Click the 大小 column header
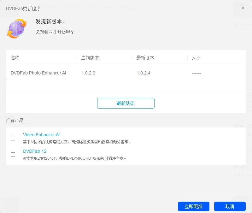 click(x=196, y=58)
